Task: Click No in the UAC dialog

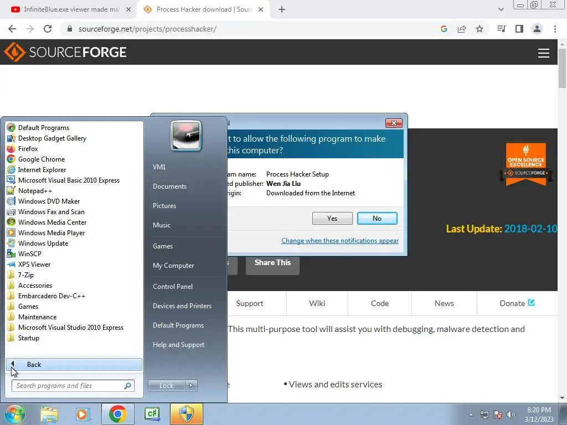Action: pos(377,218)
